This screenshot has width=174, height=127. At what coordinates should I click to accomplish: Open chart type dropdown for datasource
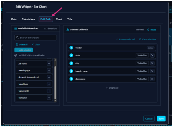pyautogui.click(x=142, y=79)
